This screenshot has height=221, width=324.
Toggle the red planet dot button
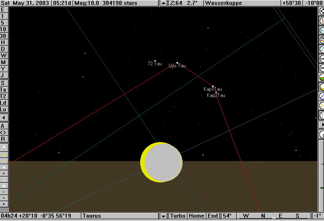[4, 173]
